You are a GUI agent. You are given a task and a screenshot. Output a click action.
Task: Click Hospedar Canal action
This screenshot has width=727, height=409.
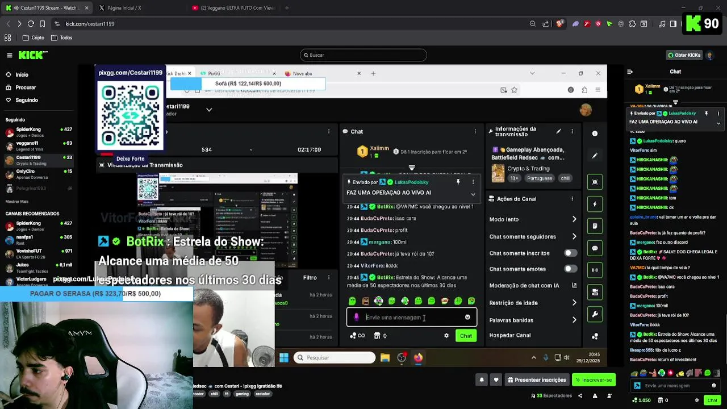click(510, 335)
